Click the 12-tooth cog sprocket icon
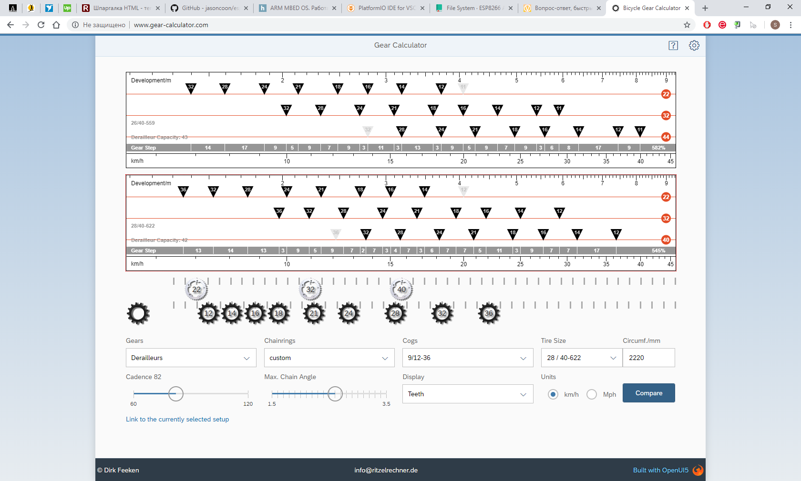Screen dimensions: 801x481 208,313
